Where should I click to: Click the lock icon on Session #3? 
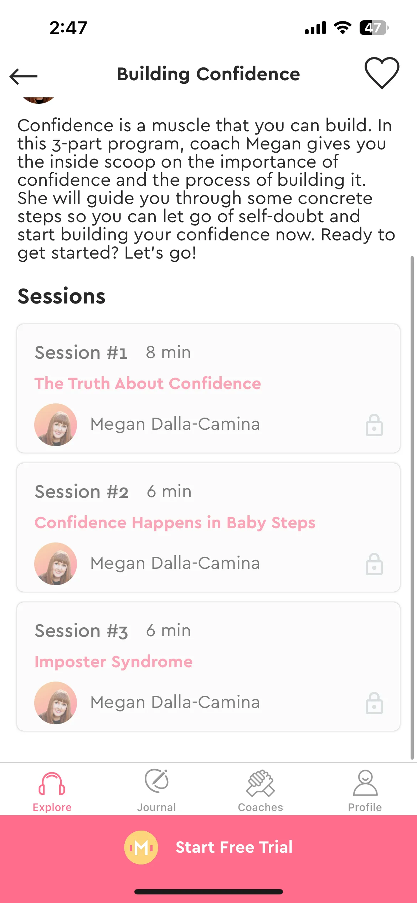tap(374, 703)
